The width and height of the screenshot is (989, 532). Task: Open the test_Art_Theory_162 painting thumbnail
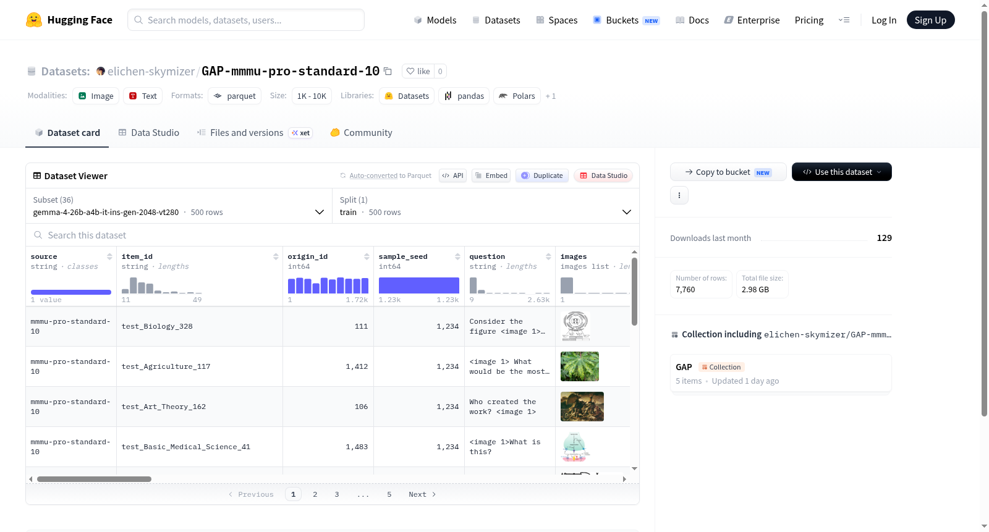[582, 407]
